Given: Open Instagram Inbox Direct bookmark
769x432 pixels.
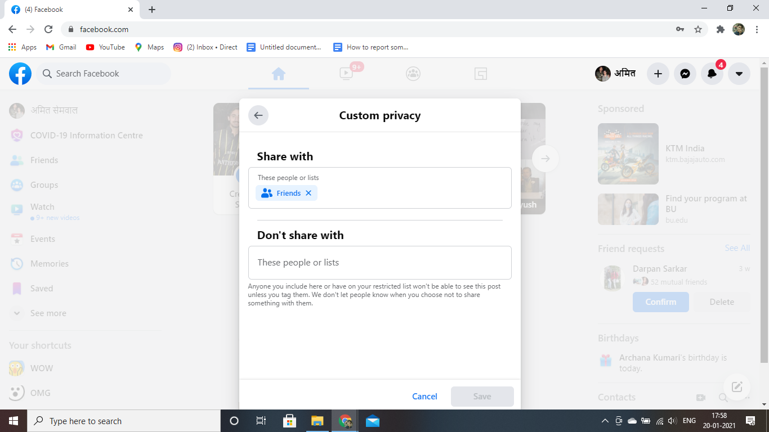Looking at the screenshot, I should [x=205, y=47].
